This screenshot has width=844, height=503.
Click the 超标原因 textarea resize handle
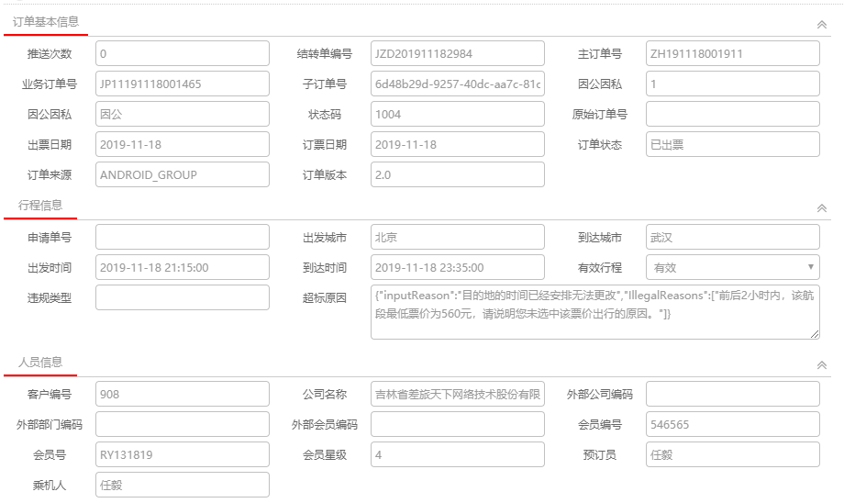(x=815, y=334)
